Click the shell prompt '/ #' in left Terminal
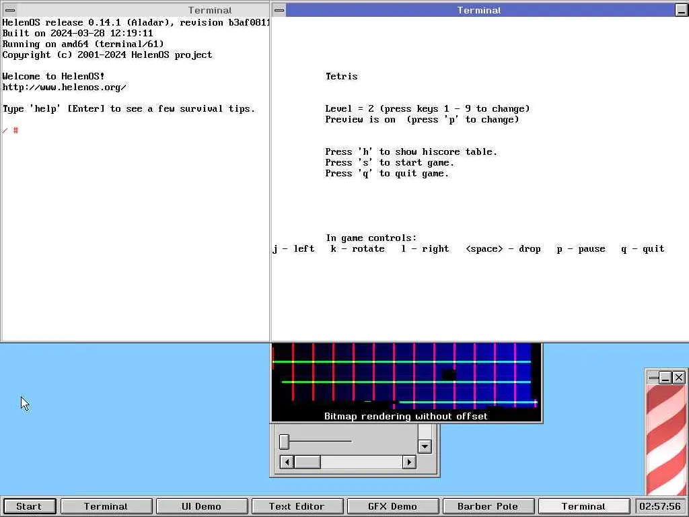 coord(11,130)
